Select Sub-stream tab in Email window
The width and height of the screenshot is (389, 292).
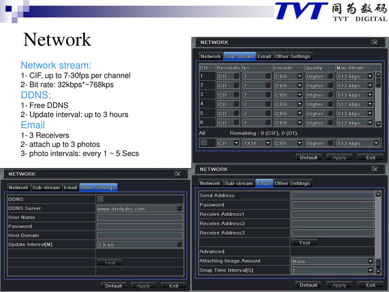click(239, 183)
